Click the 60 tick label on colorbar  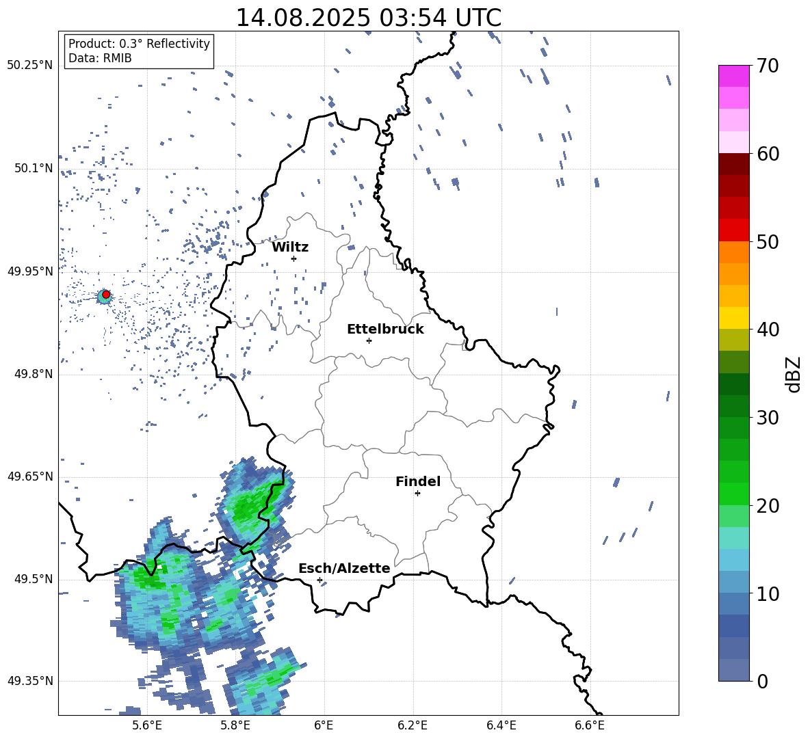(x=768, y=154)
